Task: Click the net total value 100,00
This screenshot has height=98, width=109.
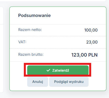Action: (91, 30)
